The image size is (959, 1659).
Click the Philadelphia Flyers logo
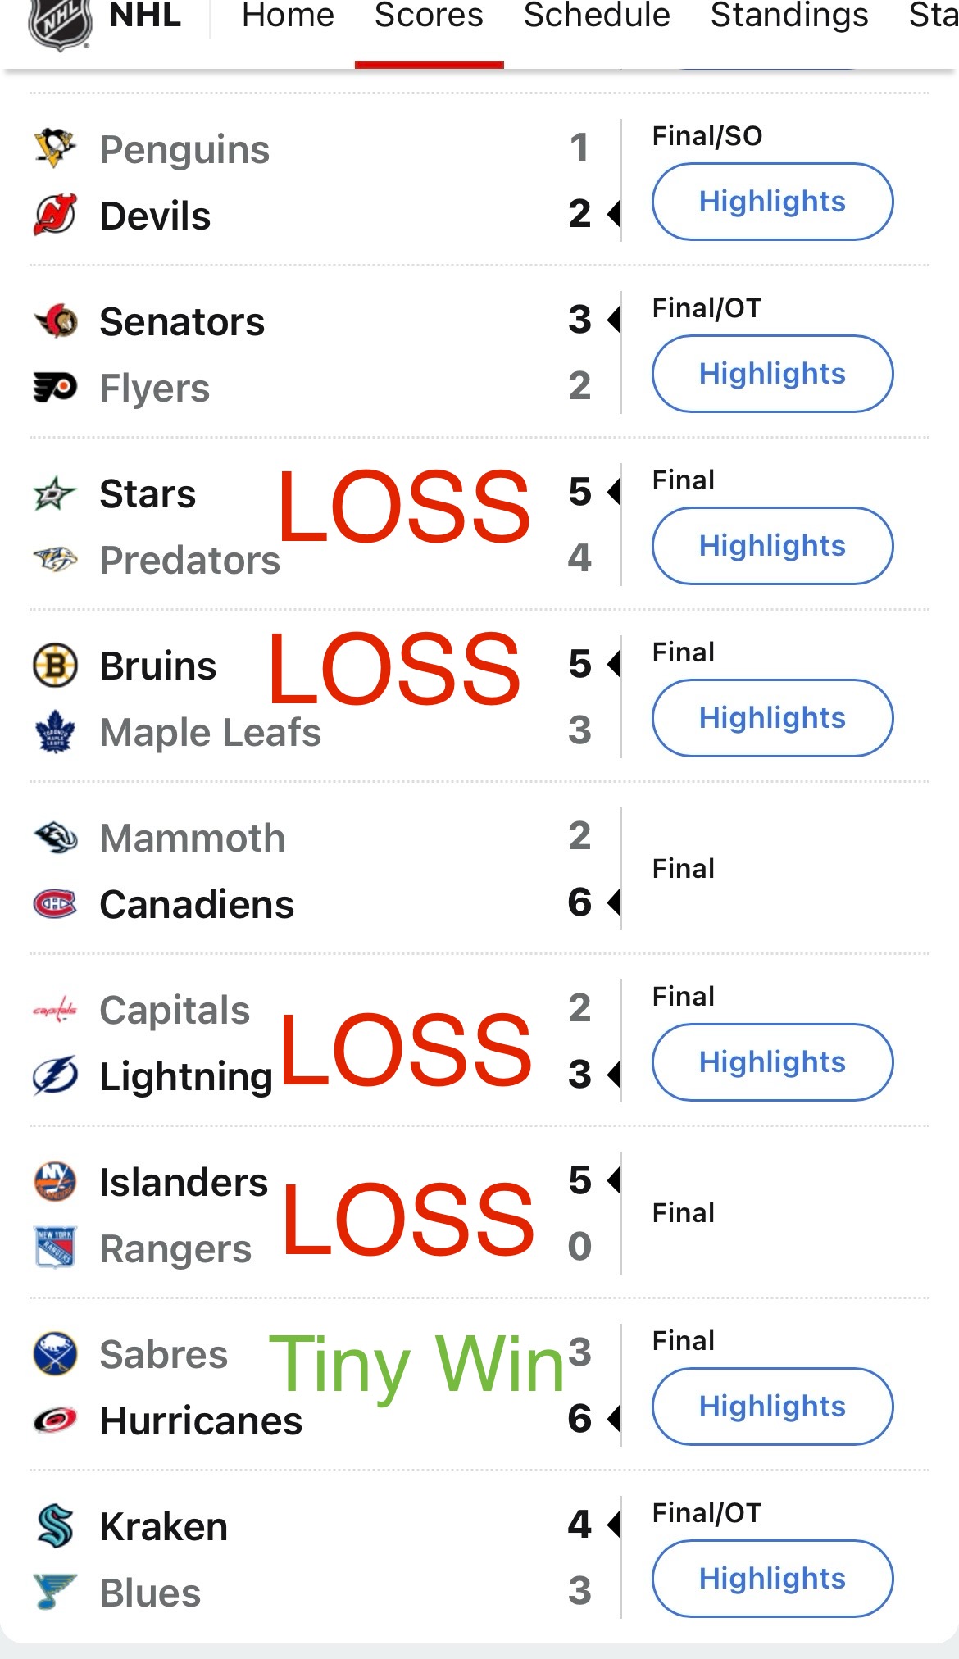pyautogui.click(x=55, y=387)
